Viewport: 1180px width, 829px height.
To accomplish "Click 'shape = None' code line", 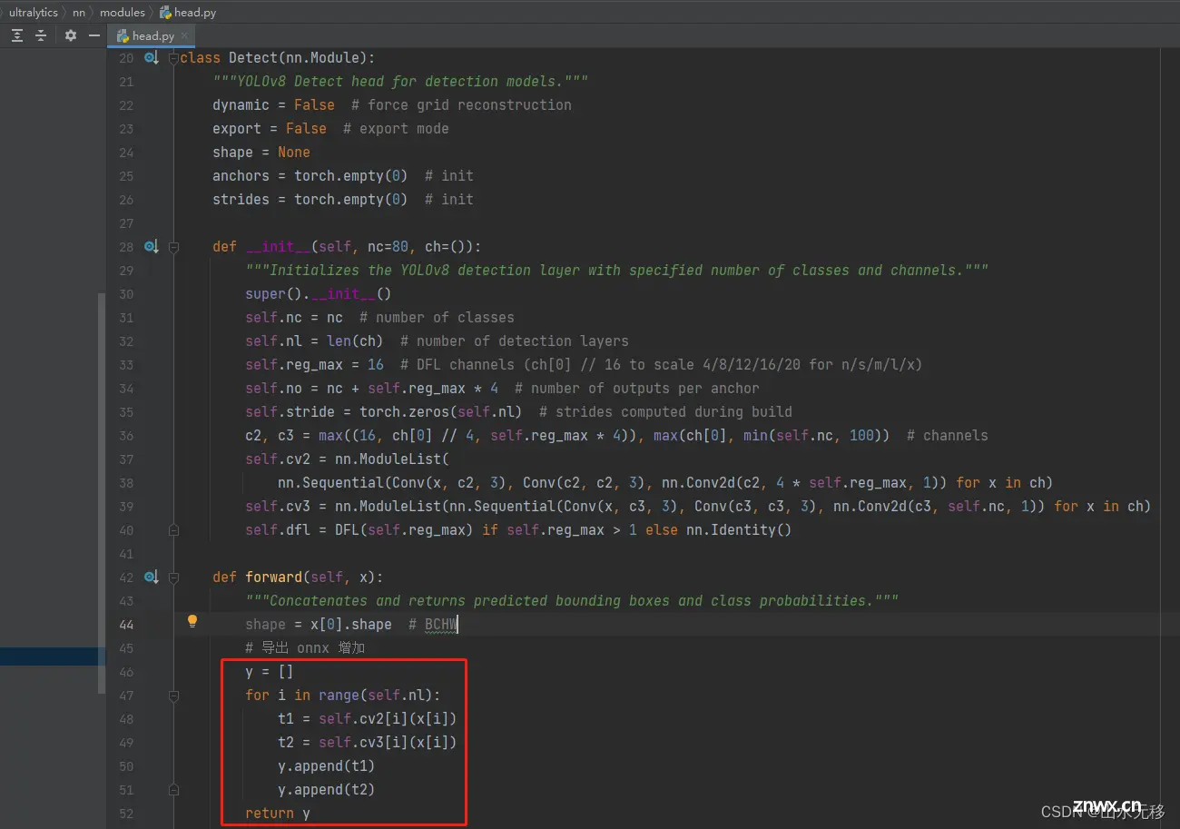I will 261,153.
